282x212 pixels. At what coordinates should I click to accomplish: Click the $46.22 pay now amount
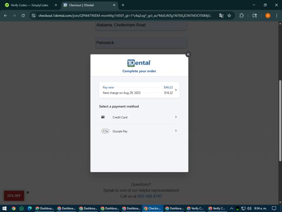pyautogui.click(x=168, y=87)
